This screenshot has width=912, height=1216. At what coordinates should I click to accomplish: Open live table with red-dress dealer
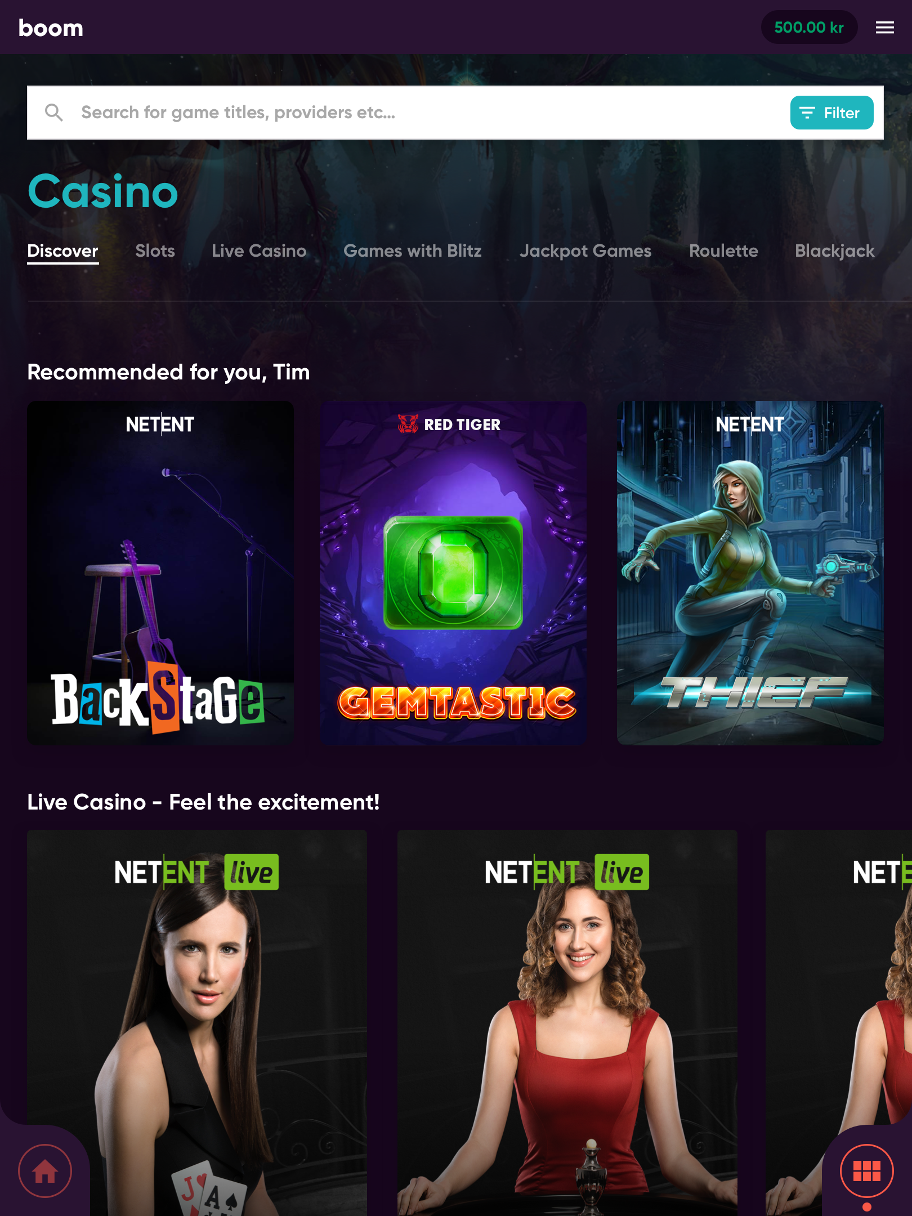click(567, 1022)
